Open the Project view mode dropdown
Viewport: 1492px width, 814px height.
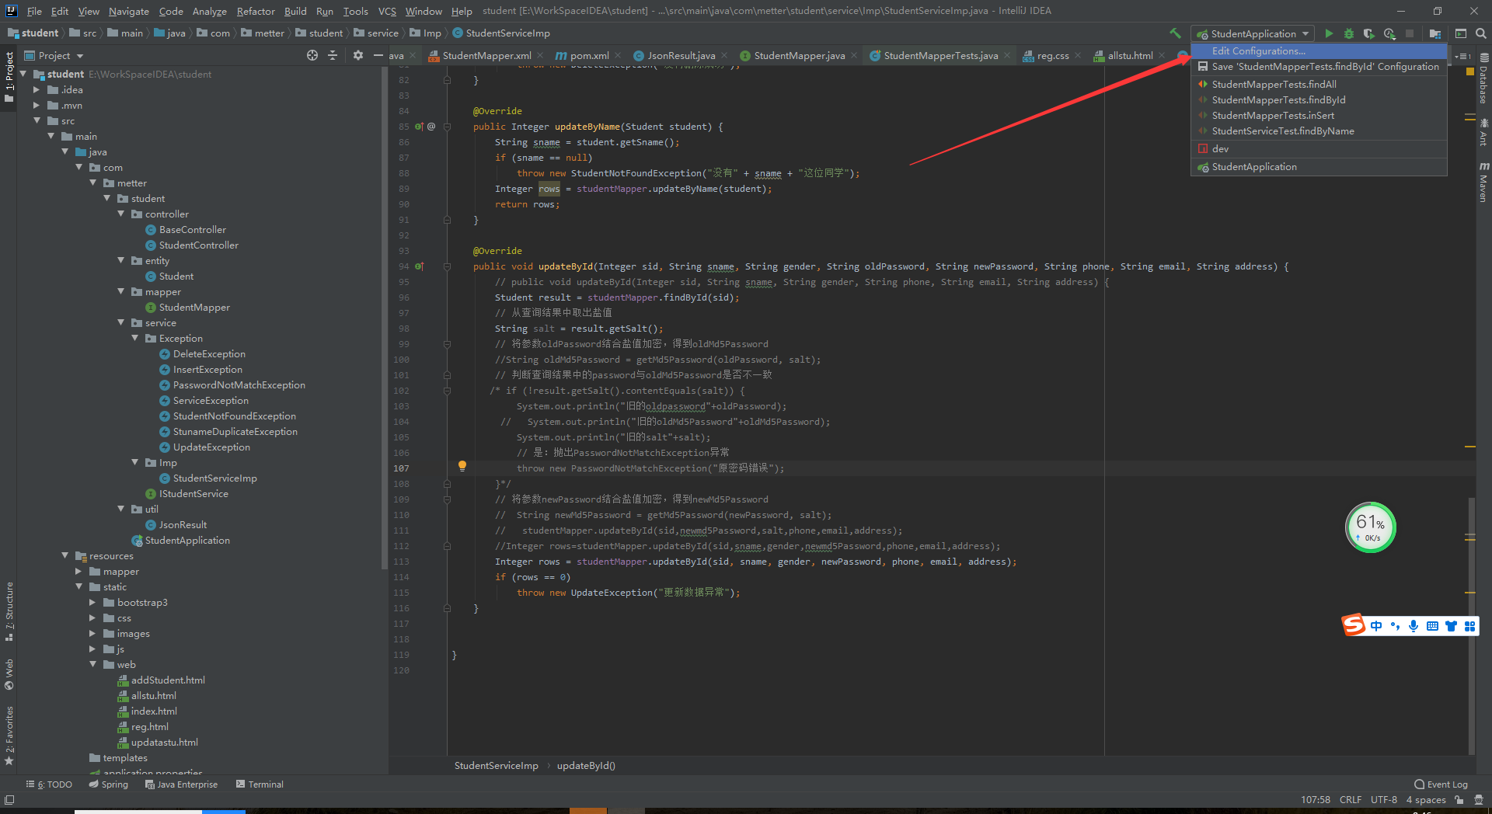point(54,55)
